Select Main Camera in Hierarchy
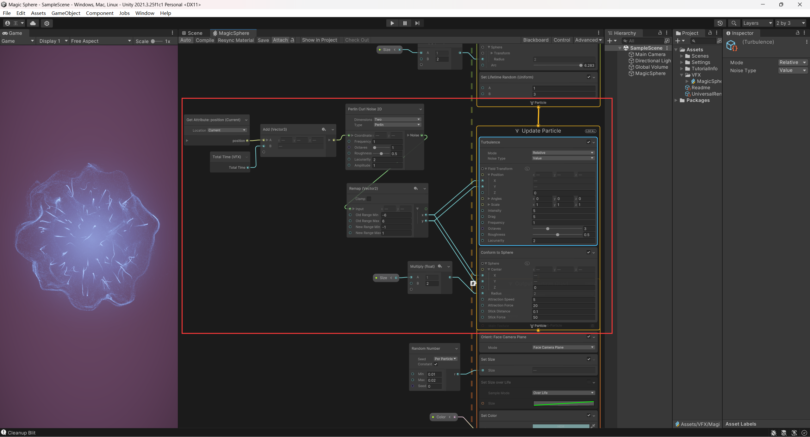Image resolution: width=810 pixels, height=437 pixels. click(x=650, y=54)
